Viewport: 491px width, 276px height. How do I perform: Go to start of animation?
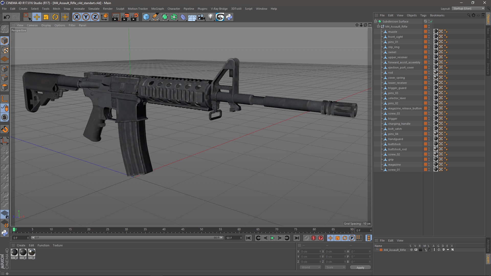point(248,238)
